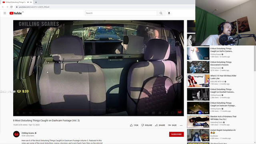Seek using the red video progress bar
The image size is (256, 144).
(98, 110)
